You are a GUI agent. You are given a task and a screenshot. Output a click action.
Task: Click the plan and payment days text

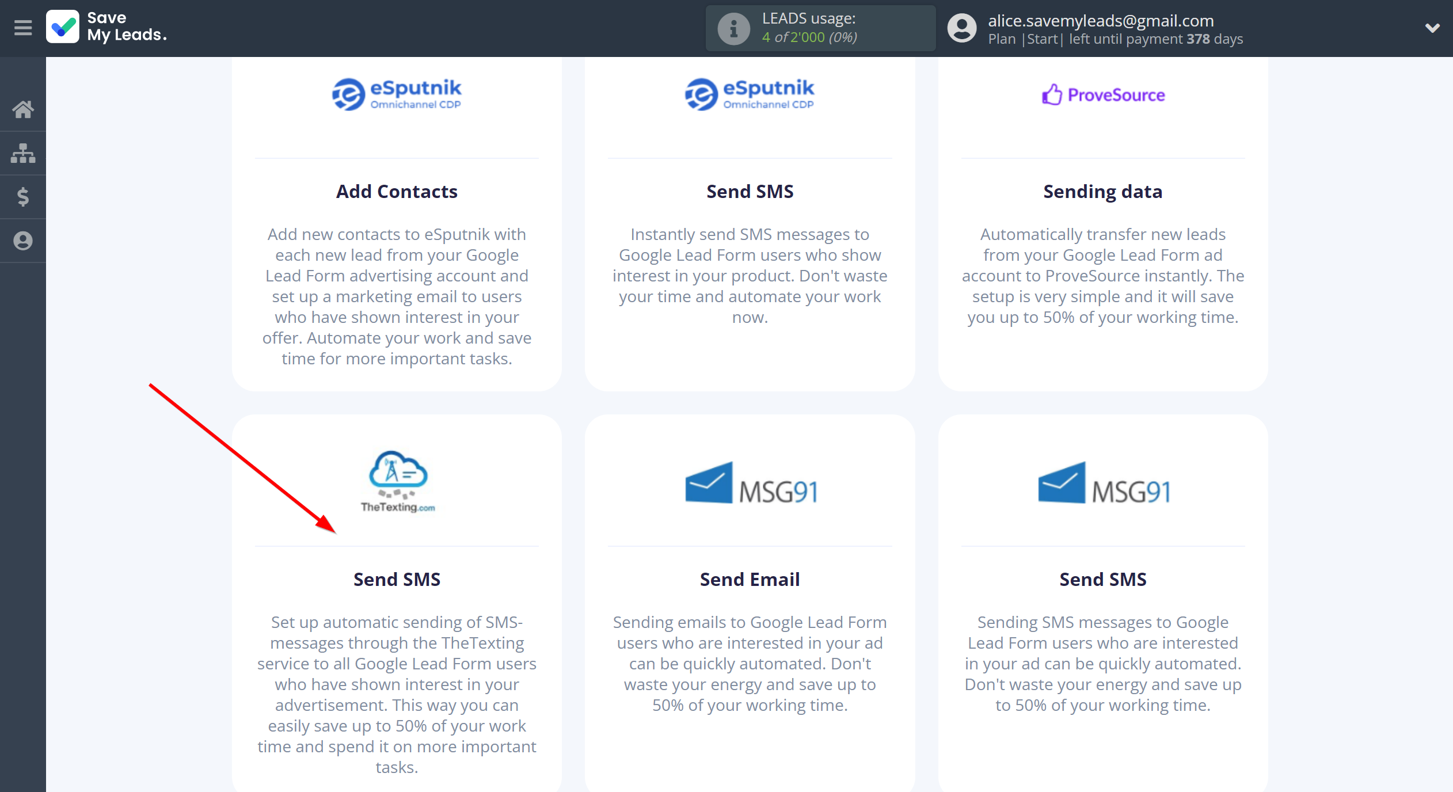point(1116,39)
